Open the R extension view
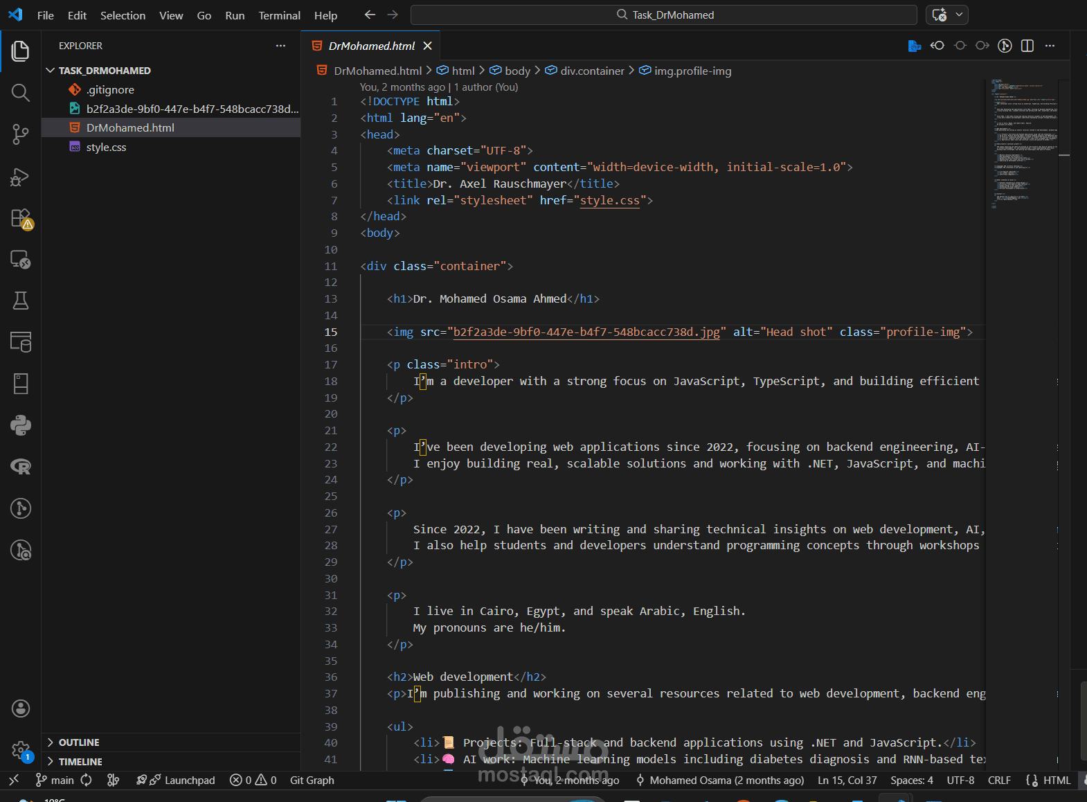1087x802 pixels. point(21,467)
